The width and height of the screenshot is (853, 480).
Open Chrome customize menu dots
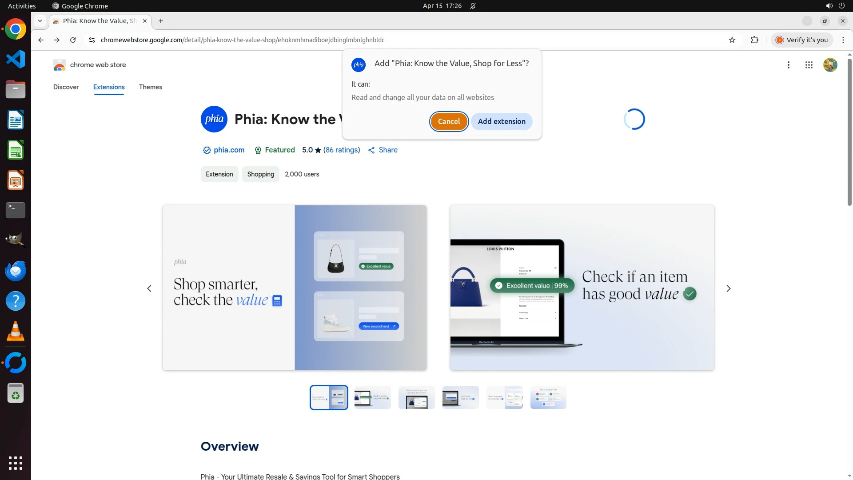tap(843, 40)
